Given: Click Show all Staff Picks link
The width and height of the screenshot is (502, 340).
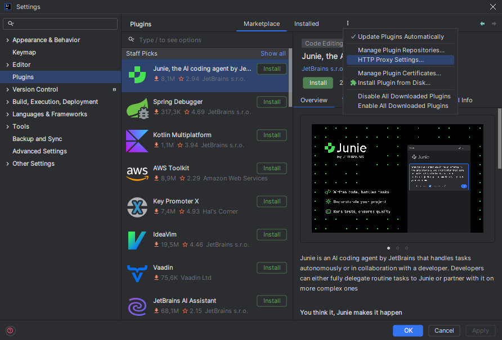Looking at the screenshot, I should point(273,53).
